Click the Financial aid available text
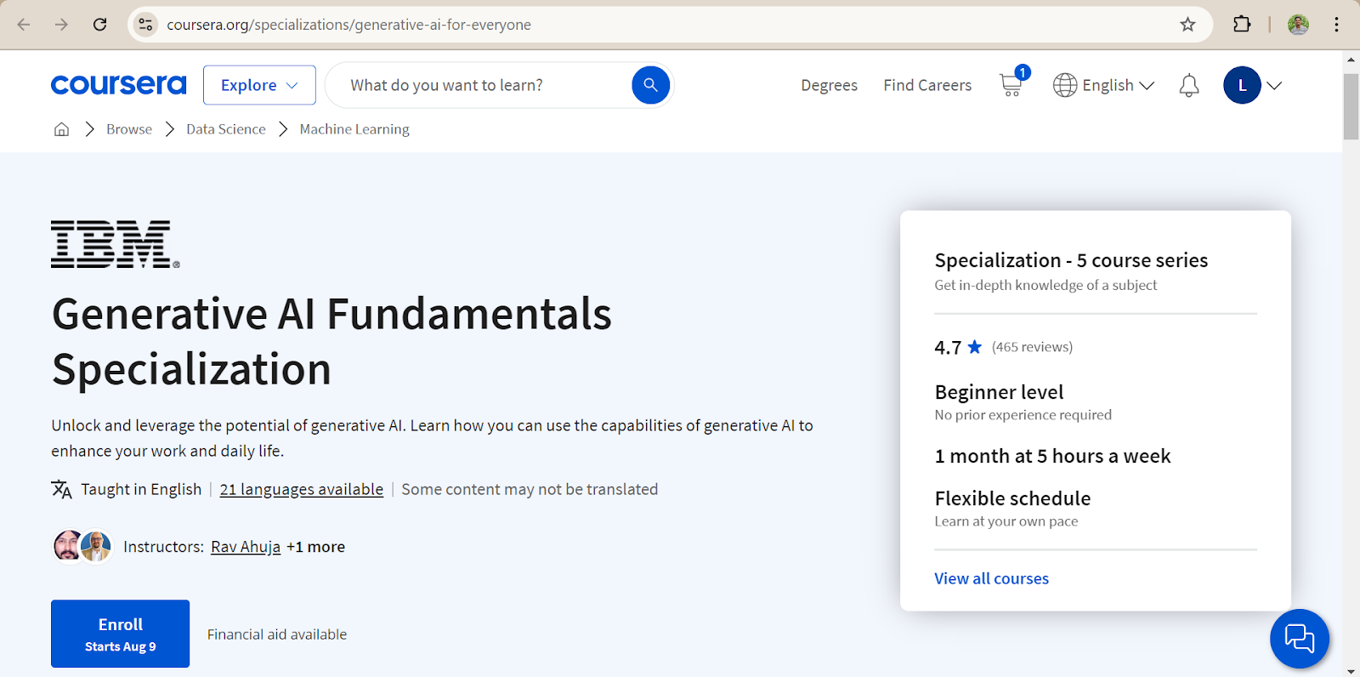Image resolution: width=1360 pixels, height=677 pixels. pos(277,634)
